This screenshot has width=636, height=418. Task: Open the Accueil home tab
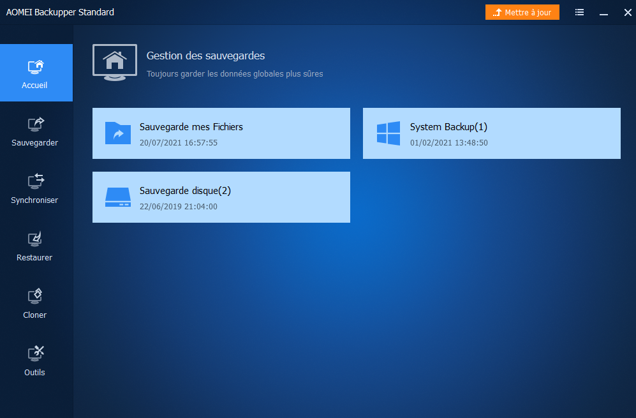click(36, 73)
